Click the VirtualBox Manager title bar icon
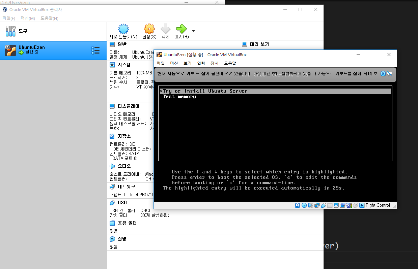 pos(5,9)
